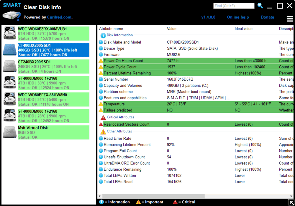Click the 12524 hours ST4000DM000 drive icon
Viewport: 295px width, 206px height.
(10, 83)
